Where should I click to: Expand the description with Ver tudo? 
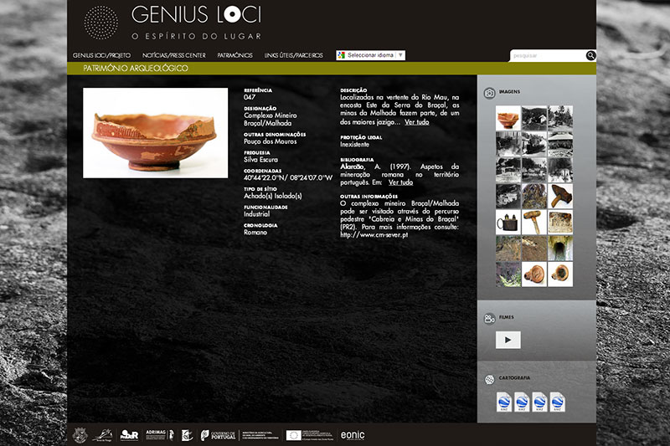pos(416,122)
